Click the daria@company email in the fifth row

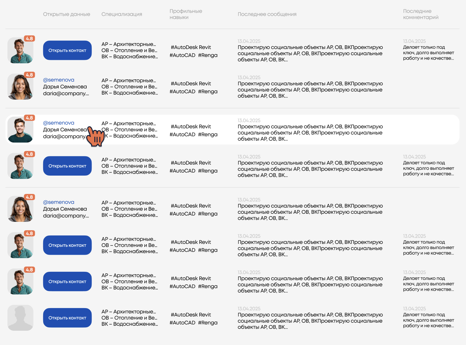point(66,216)
